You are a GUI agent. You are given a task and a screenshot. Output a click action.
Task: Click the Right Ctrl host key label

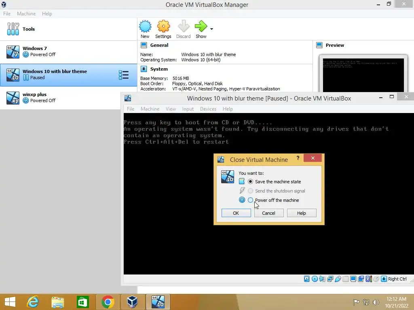397,279
